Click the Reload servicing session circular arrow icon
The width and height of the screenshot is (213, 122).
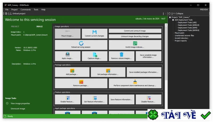[x=81, y=43]
